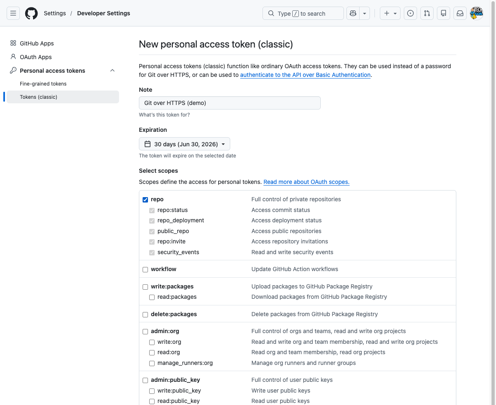Image resolution: width=496 pixels, height=405 pixels.
Task: Click the 'What's this token for?' hint
Action: [x=165, y=115]
